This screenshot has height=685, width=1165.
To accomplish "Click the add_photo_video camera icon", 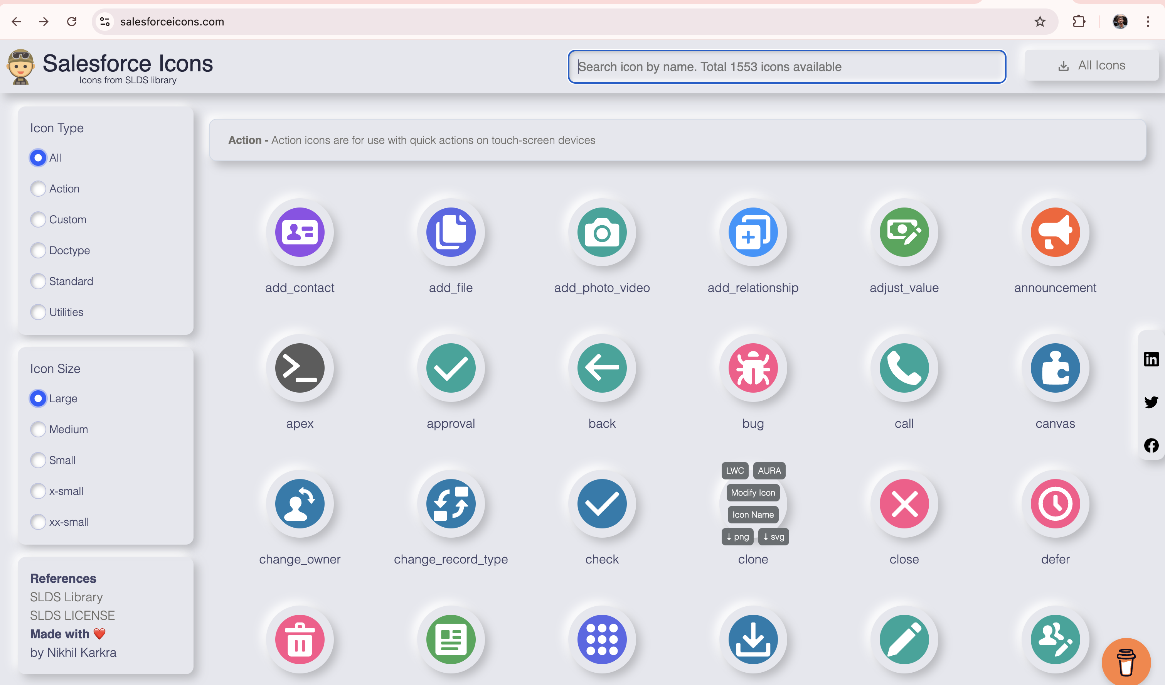I will click(x=602, y=233).
